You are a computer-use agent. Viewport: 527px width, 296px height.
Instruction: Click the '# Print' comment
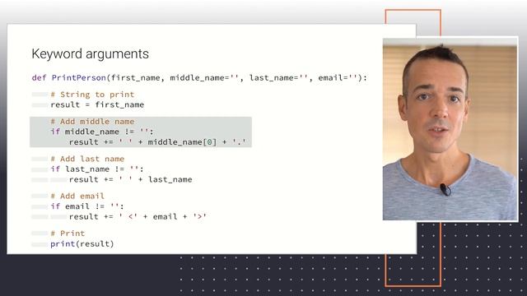click(x=68, y=234)
